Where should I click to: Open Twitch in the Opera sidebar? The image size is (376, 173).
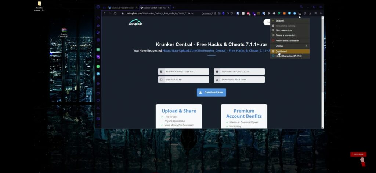coord(98,33)
